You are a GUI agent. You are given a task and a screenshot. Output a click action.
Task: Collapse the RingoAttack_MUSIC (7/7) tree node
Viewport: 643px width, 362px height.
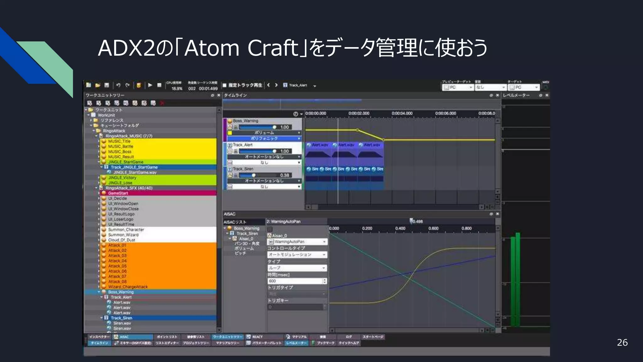tap(96, 136)
